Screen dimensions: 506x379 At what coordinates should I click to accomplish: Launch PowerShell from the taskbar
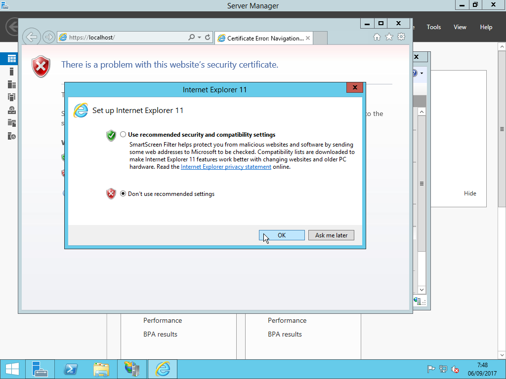click(x=71, y=369)
